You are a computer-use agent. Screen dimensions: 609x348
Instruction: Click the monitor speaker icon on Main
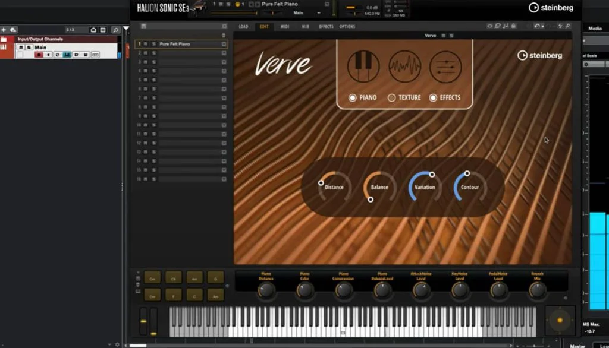tap(48, 55)
